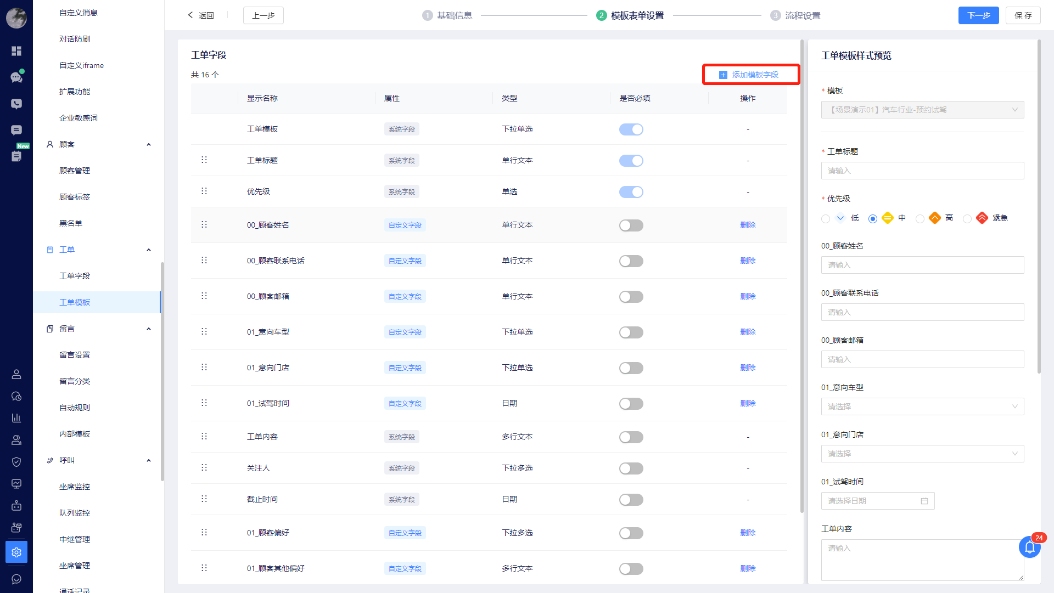Click the 工单标题 input in preview

923,171
